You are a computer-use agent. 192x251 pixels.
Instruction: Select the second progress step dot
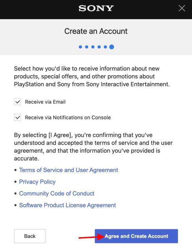point(87,47)
